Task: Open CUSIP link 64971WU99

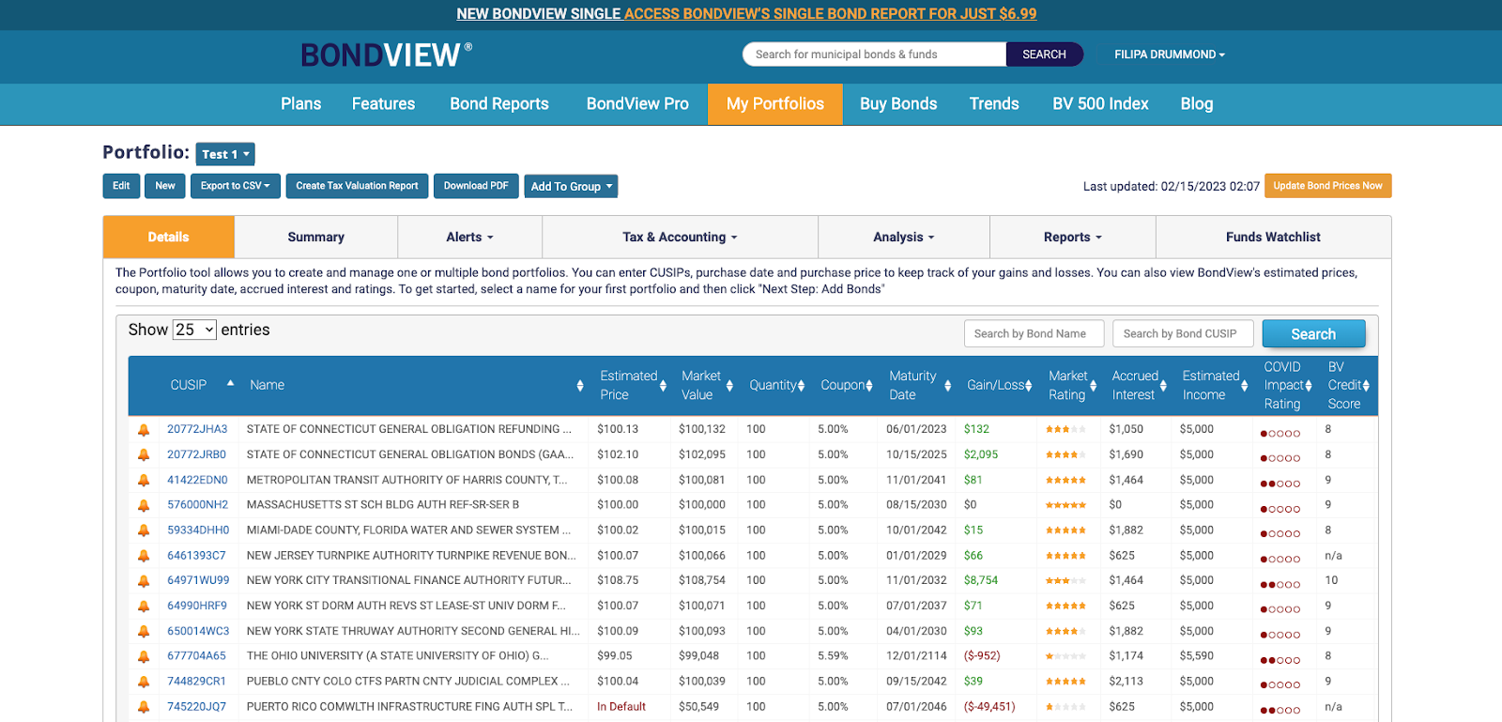Action: click(x=198, y=581)
